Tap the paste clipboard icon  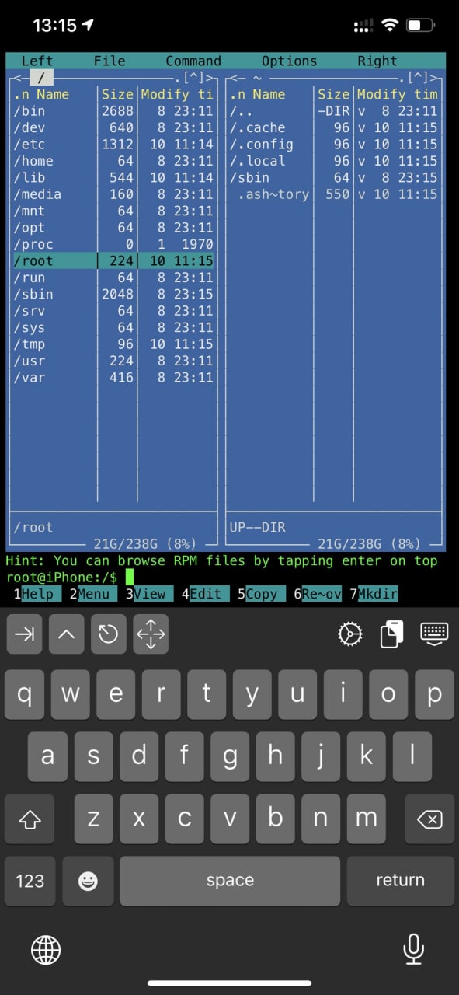tap(392, 634)
